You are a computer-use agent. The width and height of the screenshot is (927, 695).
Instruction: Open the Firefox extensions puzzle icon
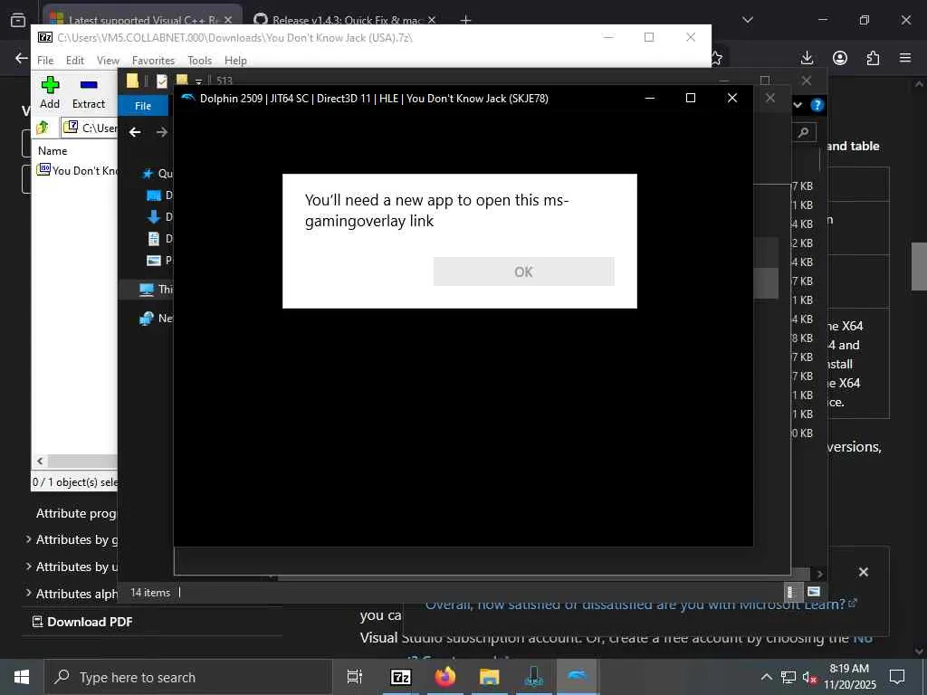coord(873,58)
